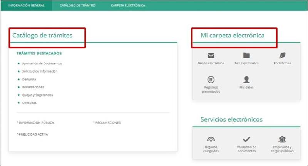Open the Consultas trámite link
Viewport: 308px width, 166px height.
tap(29, 103)
